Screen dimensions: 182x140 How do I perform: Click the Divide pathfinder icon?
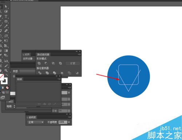point(40,73)
